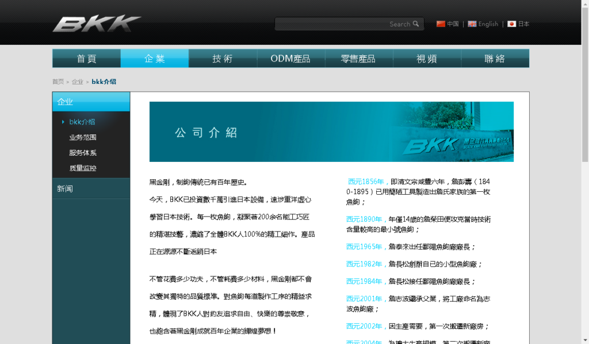The image size is (589, 344).
Task: Open the 首頁 navigation tab
Action: [86, 59]
